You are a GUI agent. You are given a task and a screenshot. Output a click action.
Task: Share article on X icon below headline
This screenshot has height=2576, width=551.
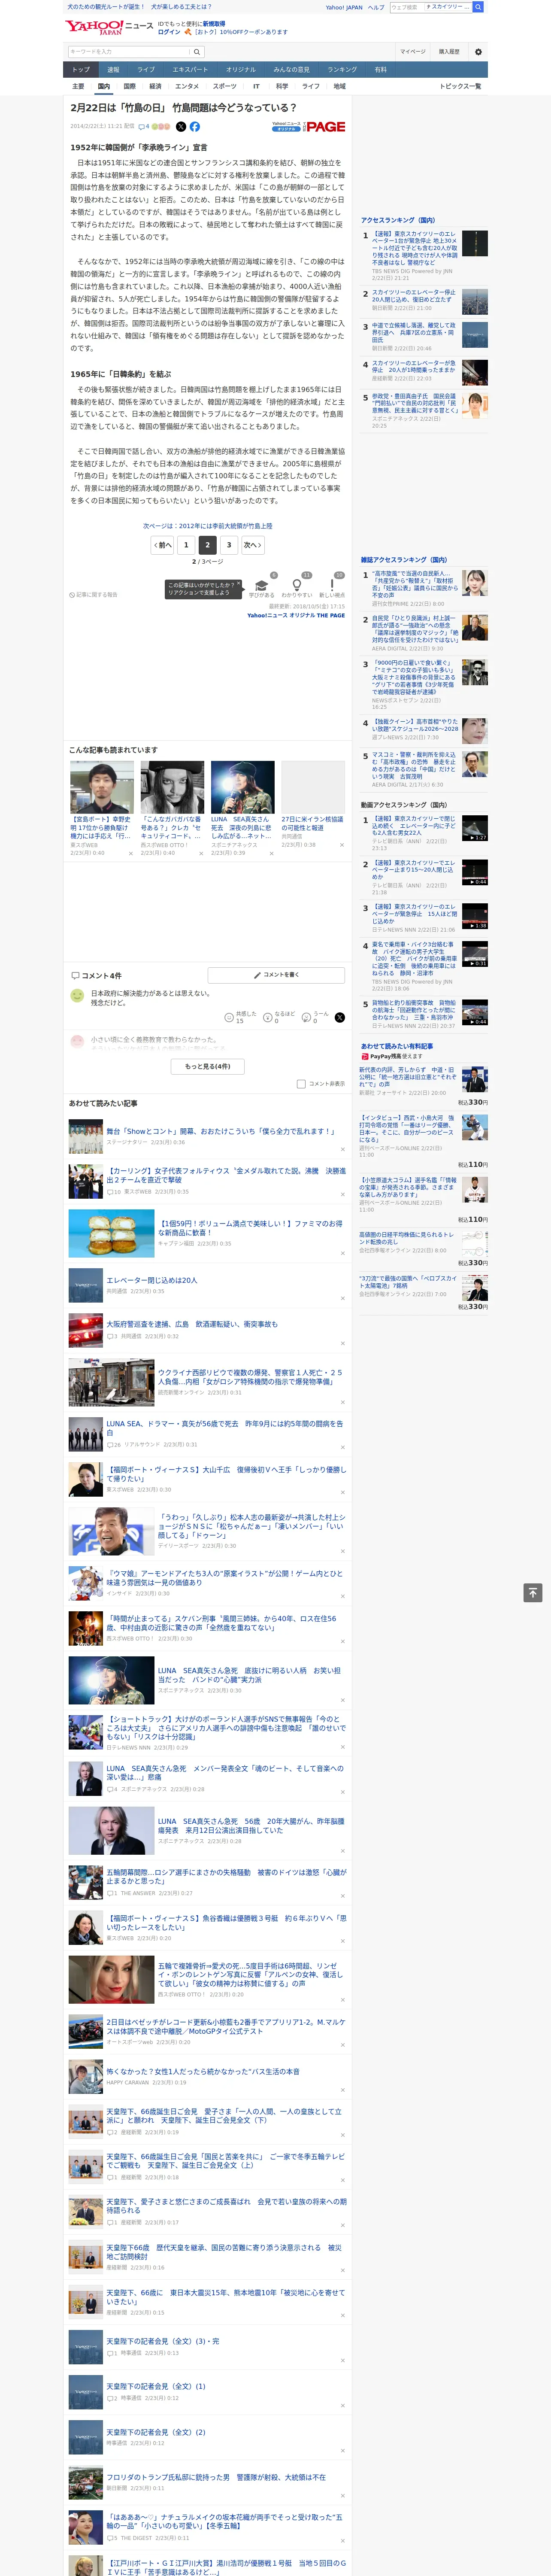[x=181, y=127]
